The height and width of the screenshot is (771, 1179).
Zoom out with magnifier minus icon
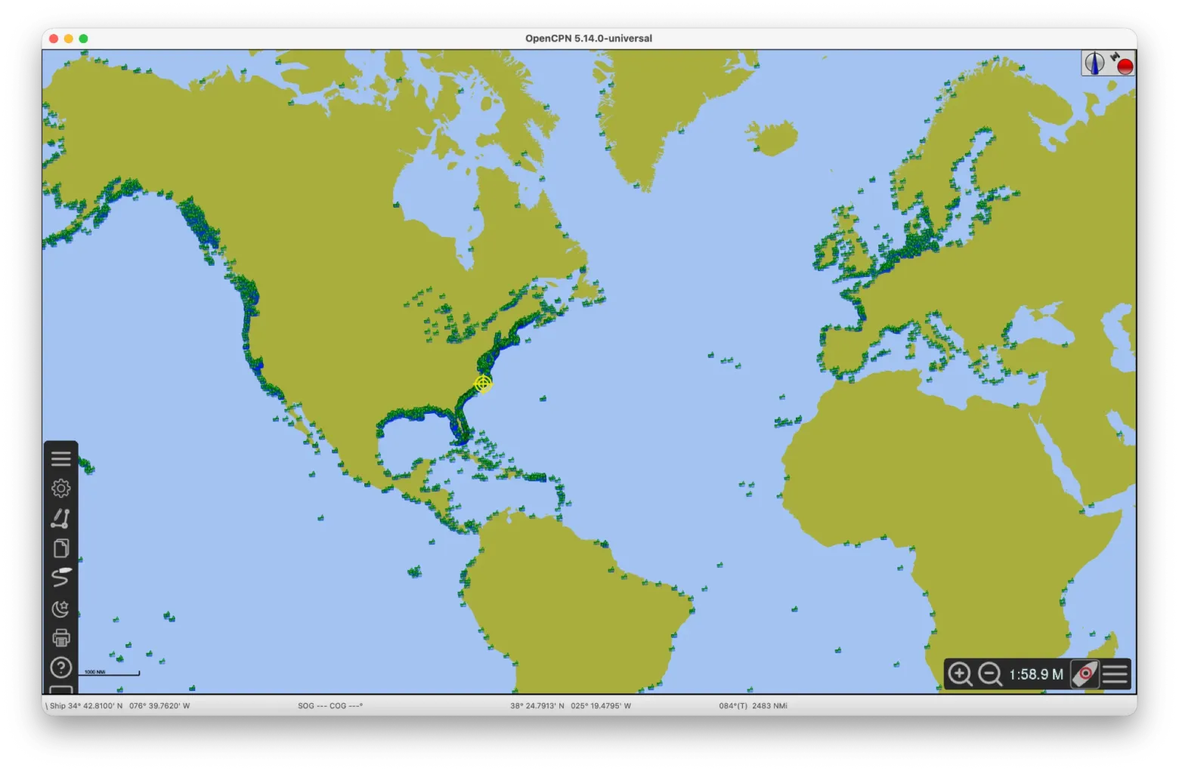pos(989,674)
